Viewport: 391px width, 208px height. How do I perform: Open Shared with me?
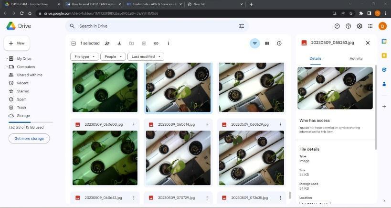click(x=30, y=75)
